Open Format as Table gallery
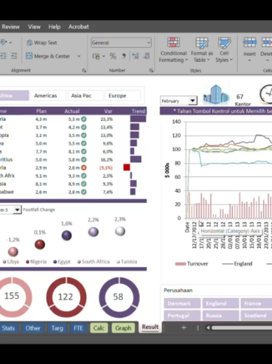This screenshot has height=364, width=272. point(202,50)
